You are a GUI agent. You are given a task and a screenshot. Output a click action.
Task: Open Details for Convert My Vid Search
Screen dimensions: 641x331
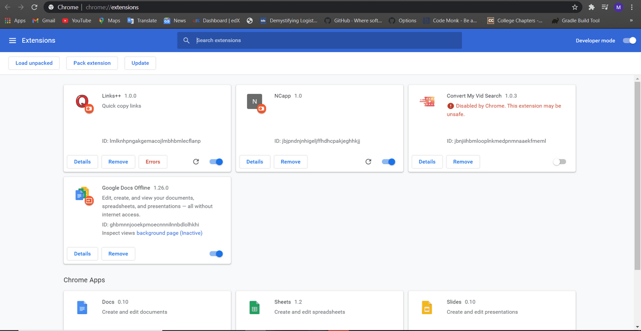(x=427, y=162)
